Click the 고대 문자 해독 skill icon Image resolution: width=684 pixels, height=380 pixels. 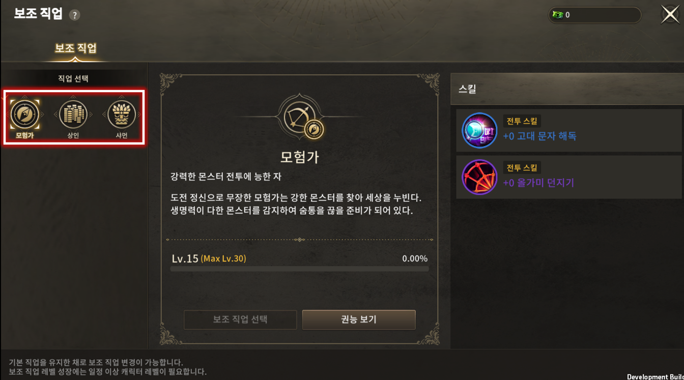(479, 131)
